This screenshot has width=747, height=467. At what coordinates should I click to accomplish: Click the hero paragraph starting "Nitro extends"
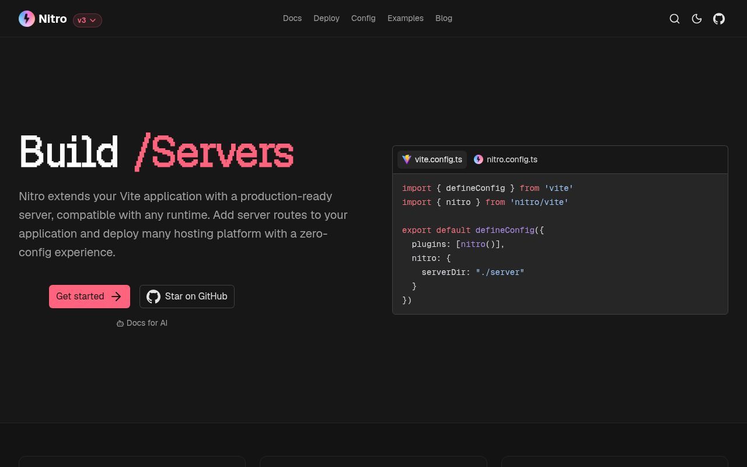[183, 224]
